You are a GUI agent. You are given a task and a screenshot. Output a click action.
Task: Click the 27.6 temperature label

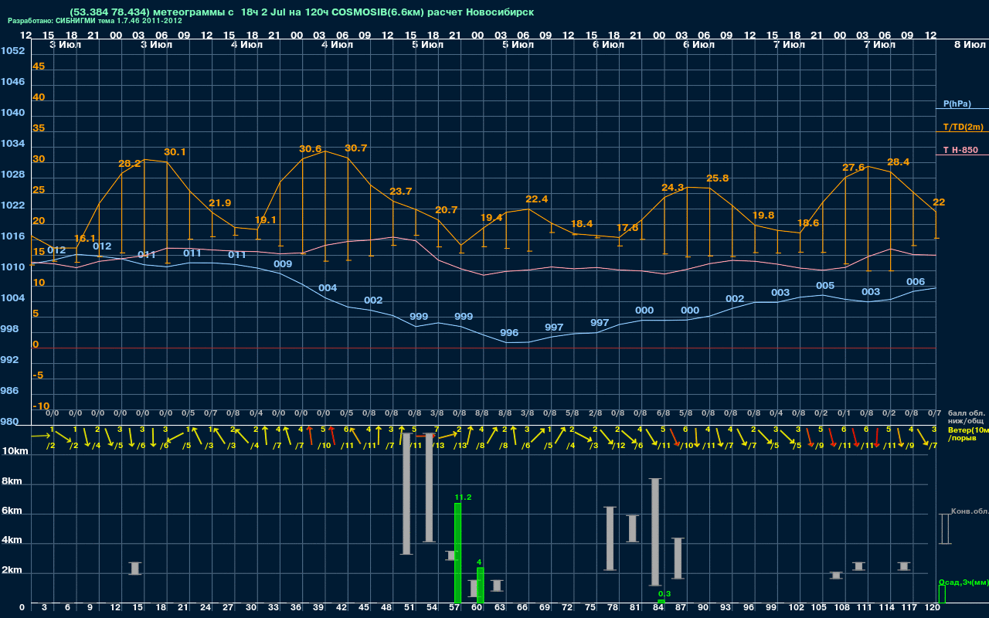click(853, 168)
